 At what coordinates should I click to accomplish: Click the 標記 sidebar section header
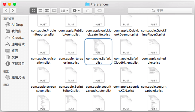tap(6, 85)
